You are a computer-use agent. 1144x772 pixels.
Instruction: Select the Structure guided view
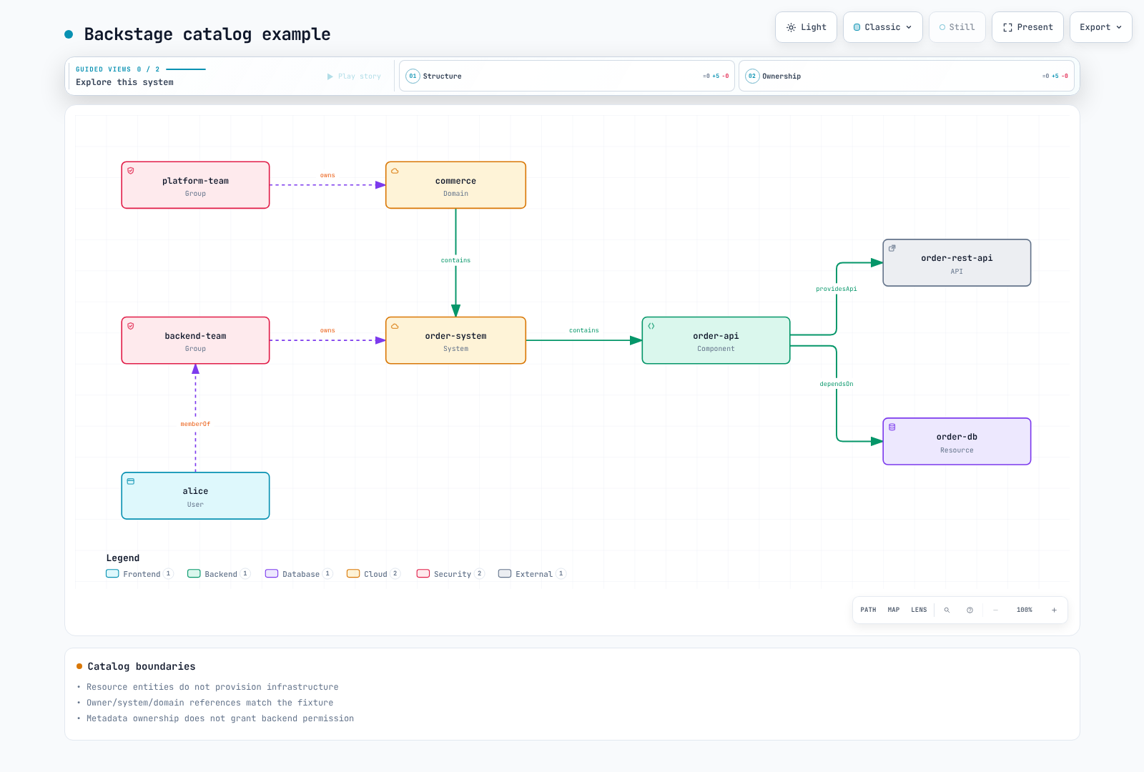point(567,76)
